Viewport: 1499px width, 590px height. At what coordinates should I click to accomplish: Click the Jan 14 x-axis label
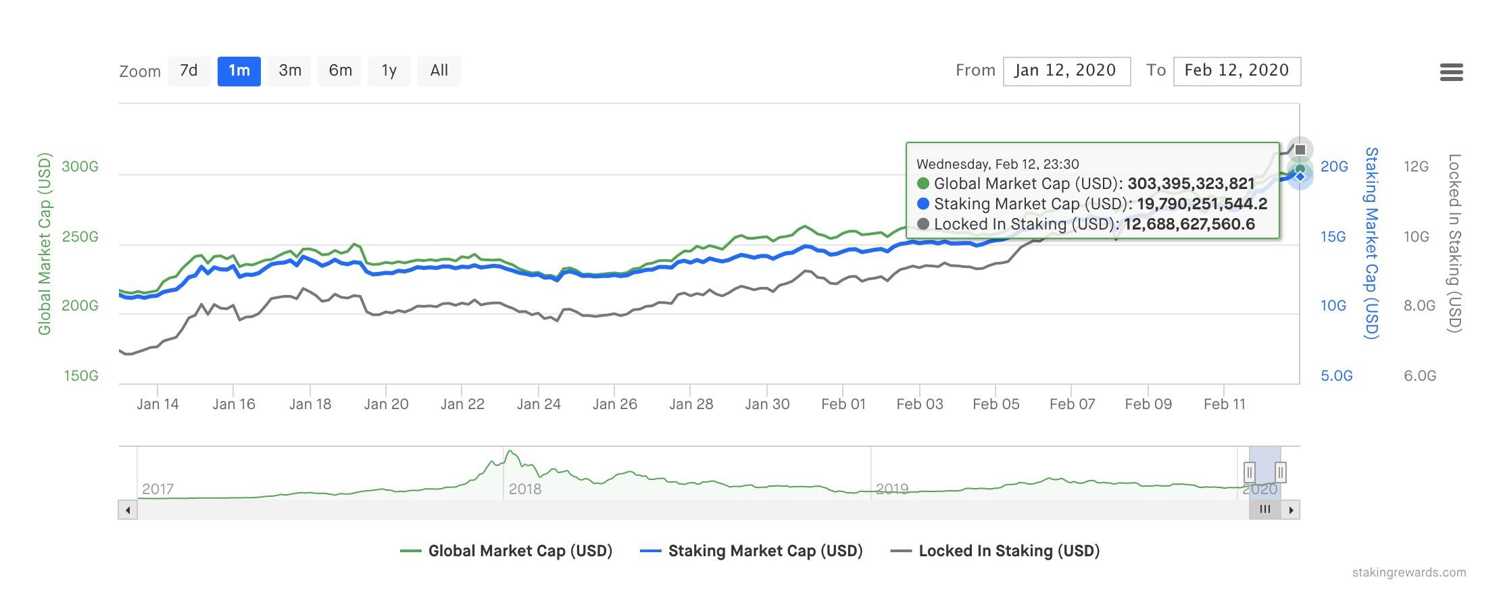point(157,404)
